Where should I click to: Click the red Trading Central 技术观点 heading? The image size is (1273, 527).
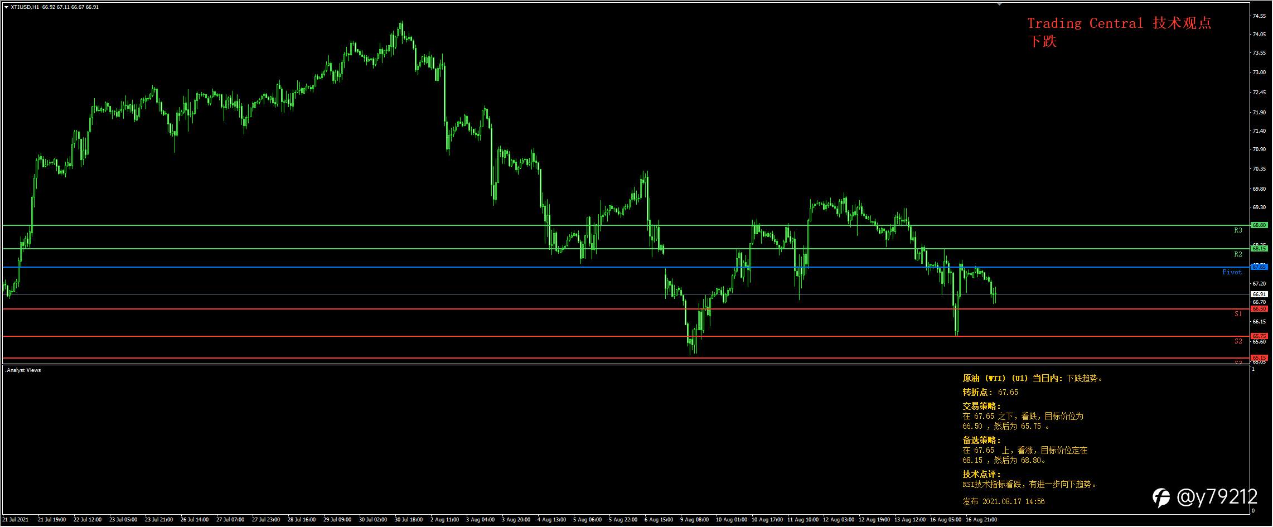[1119, 23]
